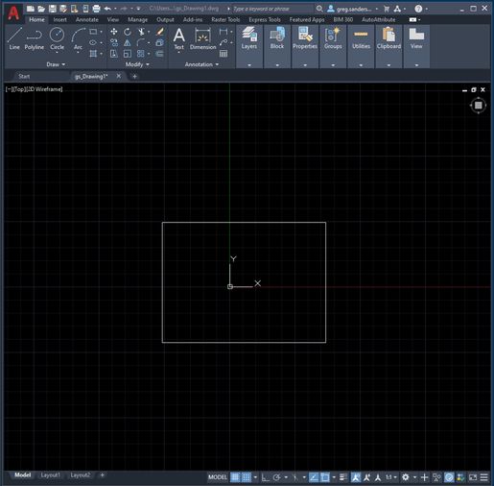Open the Start file tab
The height and width of the screenshot is (486, 494).
(24, 76)
